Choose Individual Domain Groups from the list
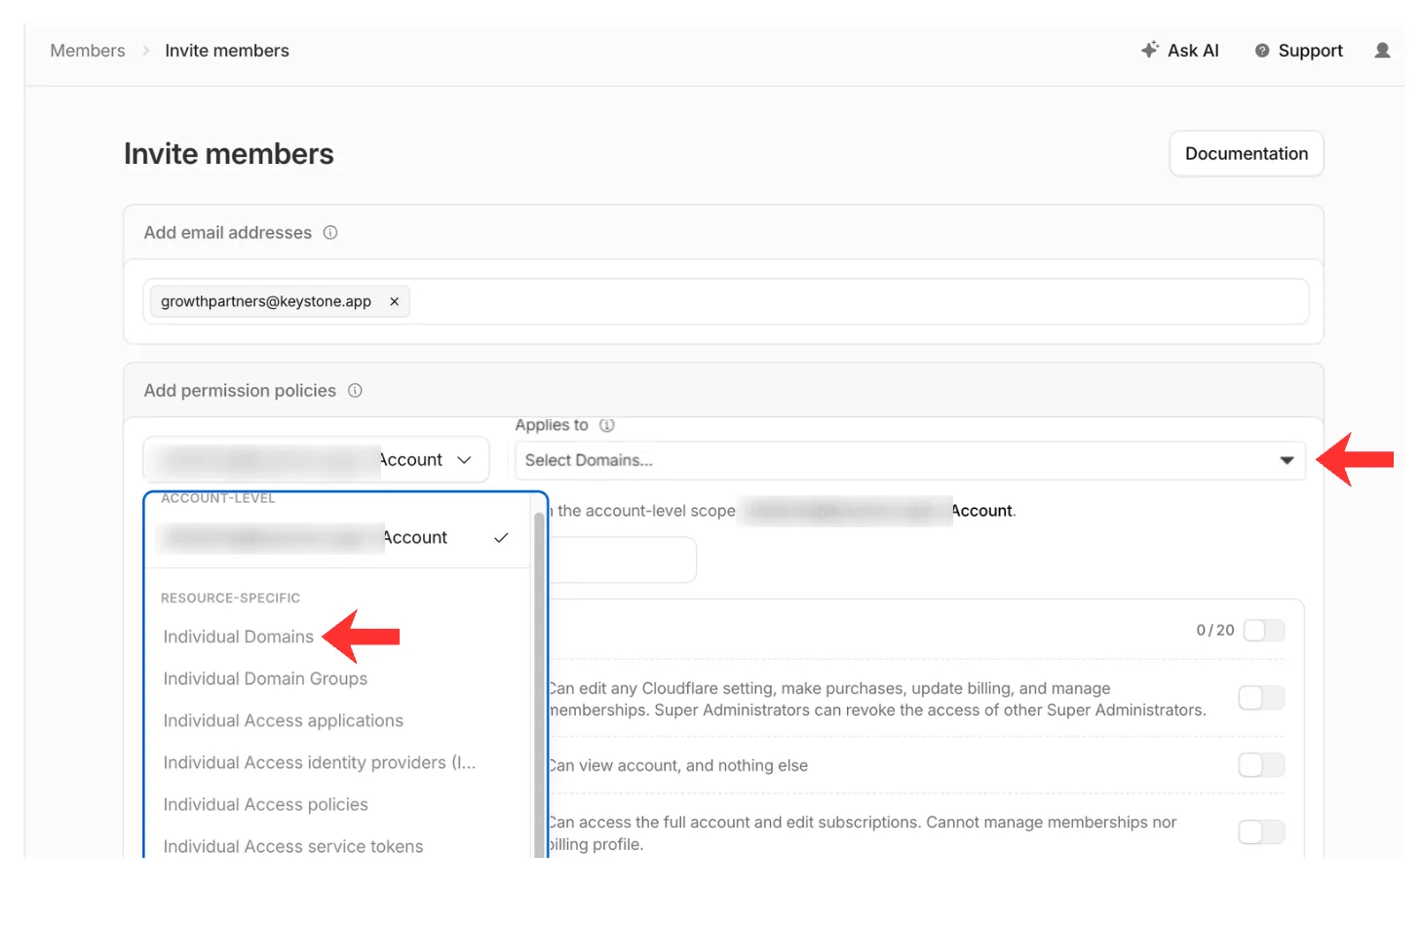The height and width of the screenshot is (928, 1421). (x=265, y=678)
